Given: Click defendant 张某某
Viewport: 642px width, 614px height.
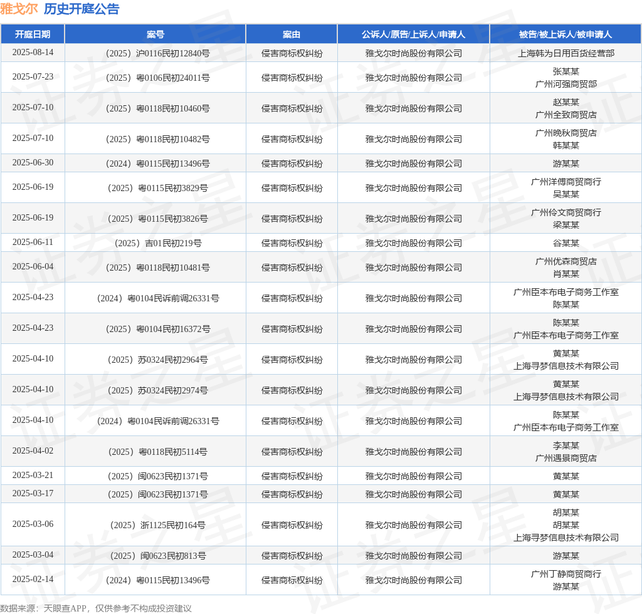Looking at the screenshot, I should (x=566, y=71).
